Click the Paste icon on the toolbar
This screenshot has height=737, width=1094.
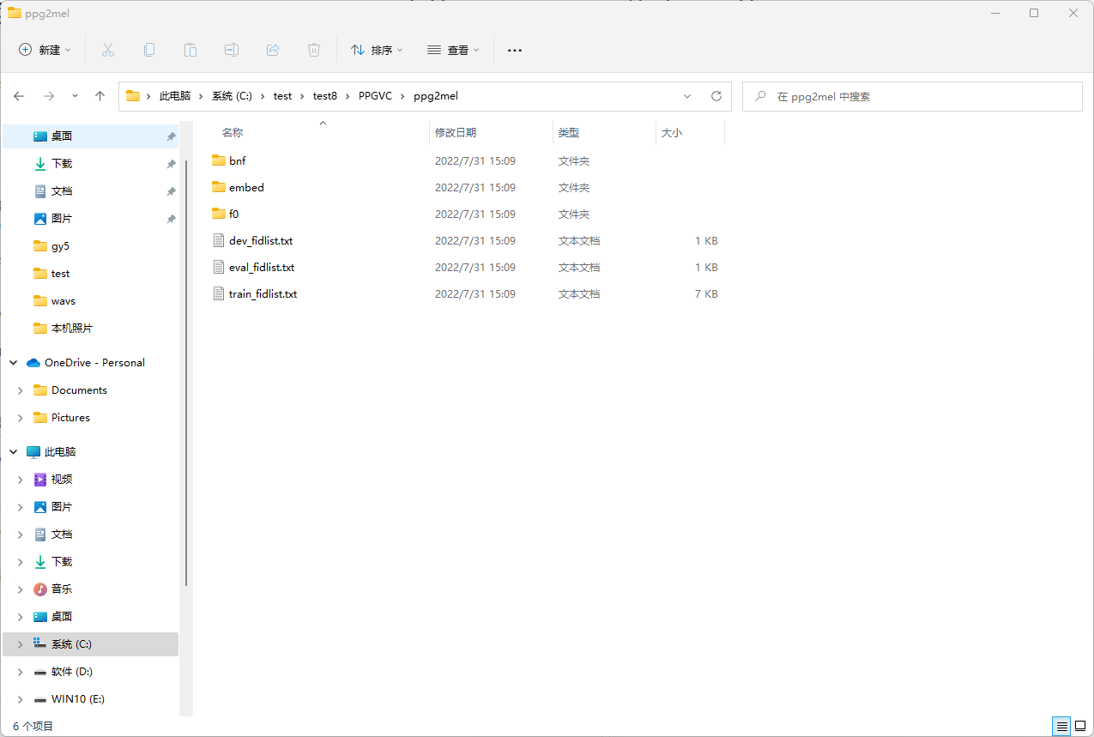point(190,50)
